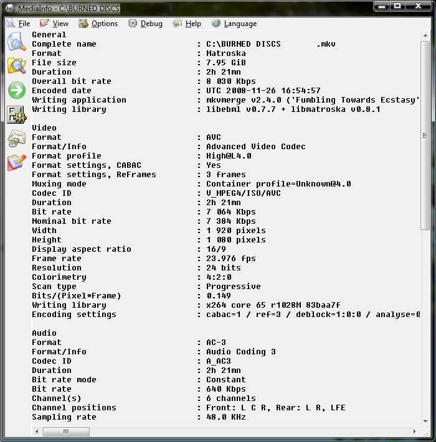Click the Constant bit rate mode value
Screen dimensions: 436x442
[x=226, y=379]
